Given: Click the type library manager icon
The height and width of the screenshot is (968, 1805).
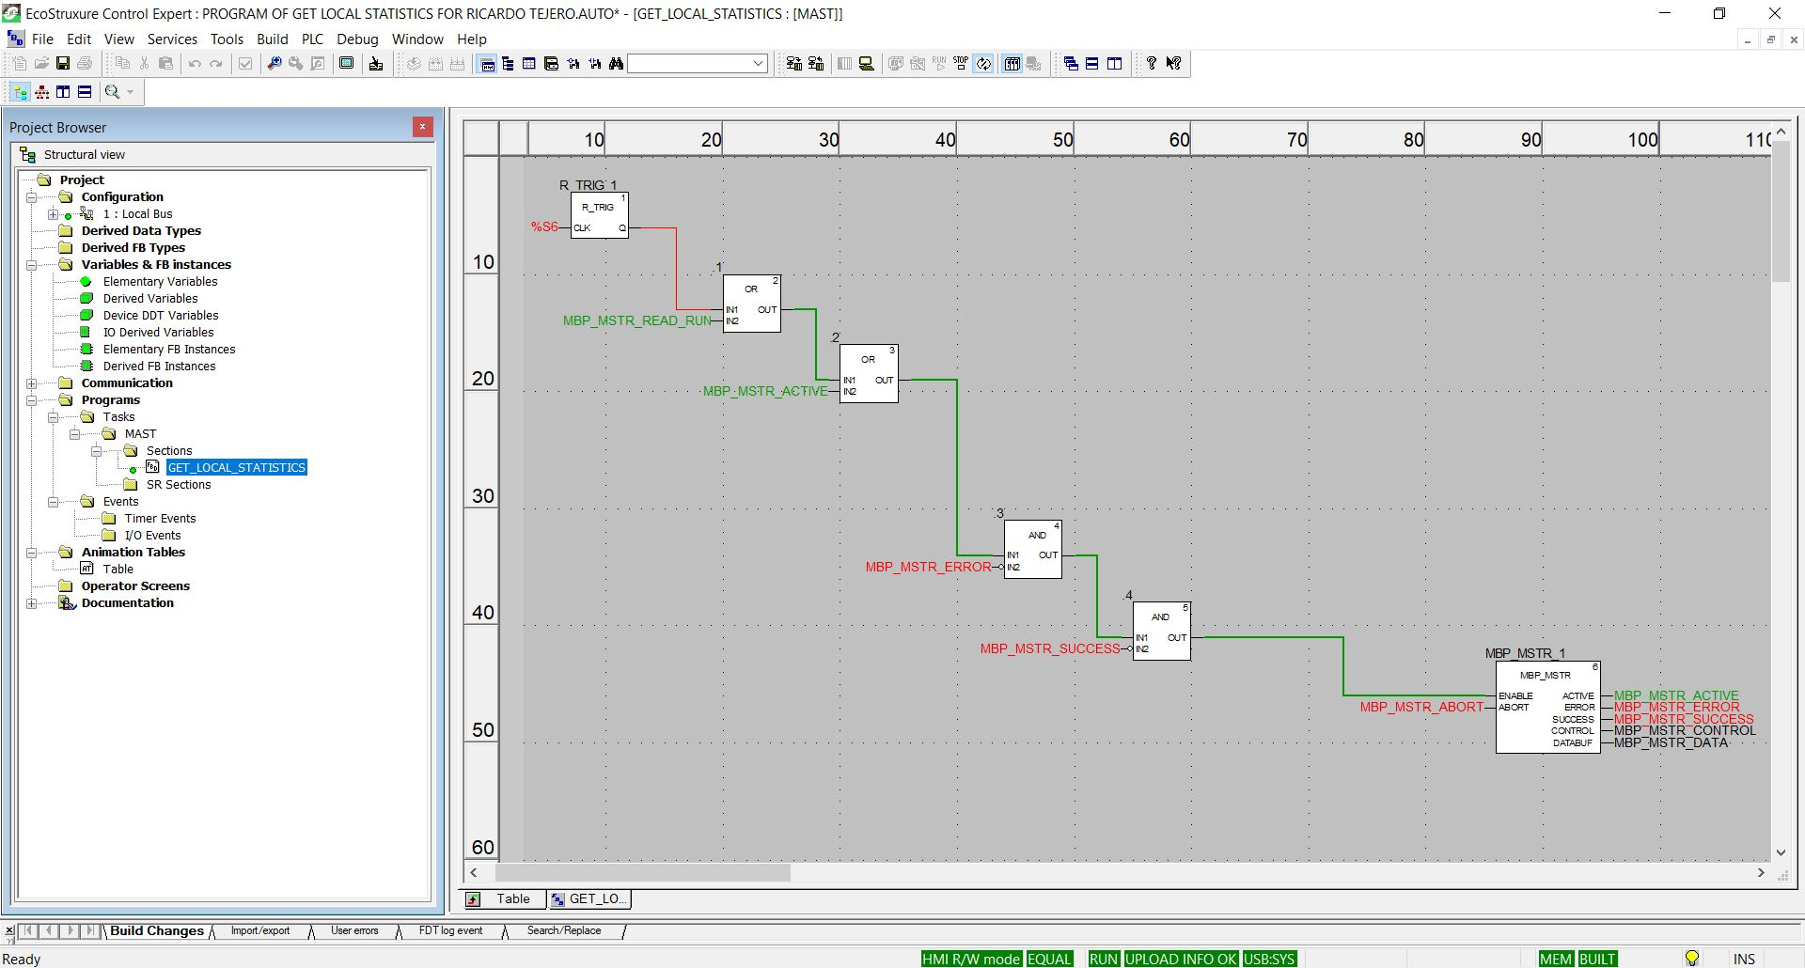Looking at the screenshot, I should [x=551, y=63].
